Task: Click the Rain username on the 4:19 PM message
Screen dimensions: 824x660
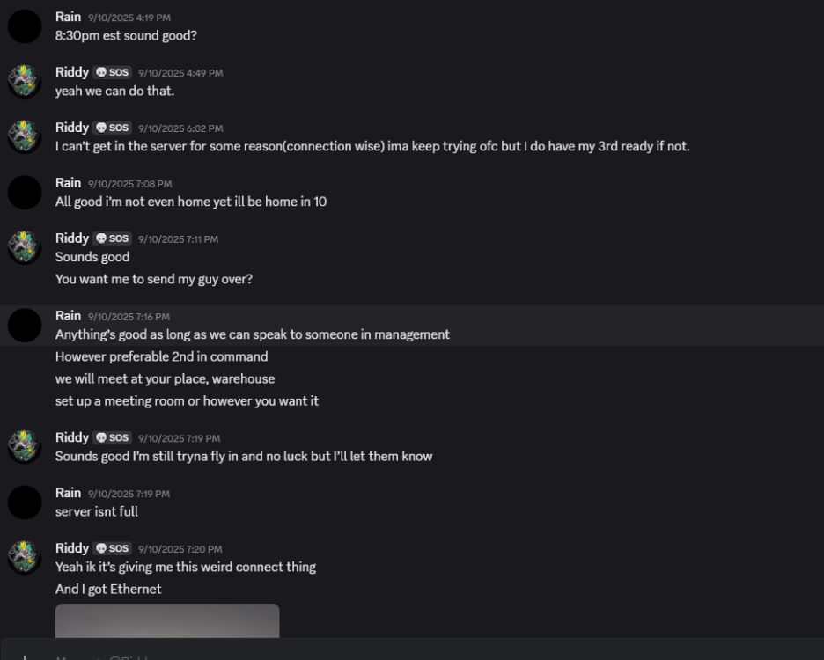Action: [68, 17]
